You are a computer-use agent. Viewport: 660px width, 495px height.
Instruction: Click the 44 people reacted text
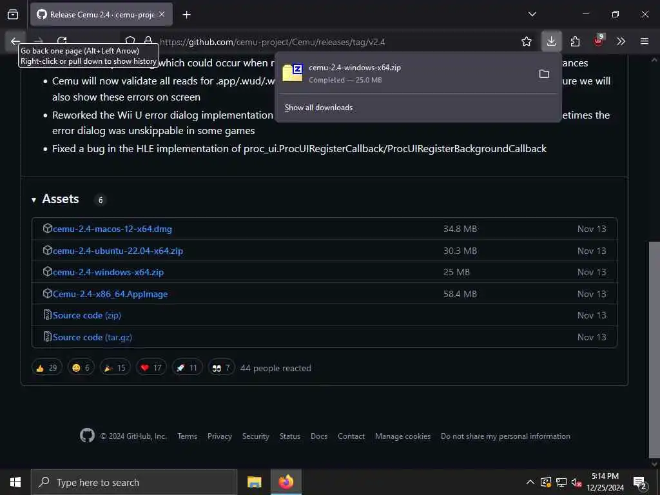276,368
